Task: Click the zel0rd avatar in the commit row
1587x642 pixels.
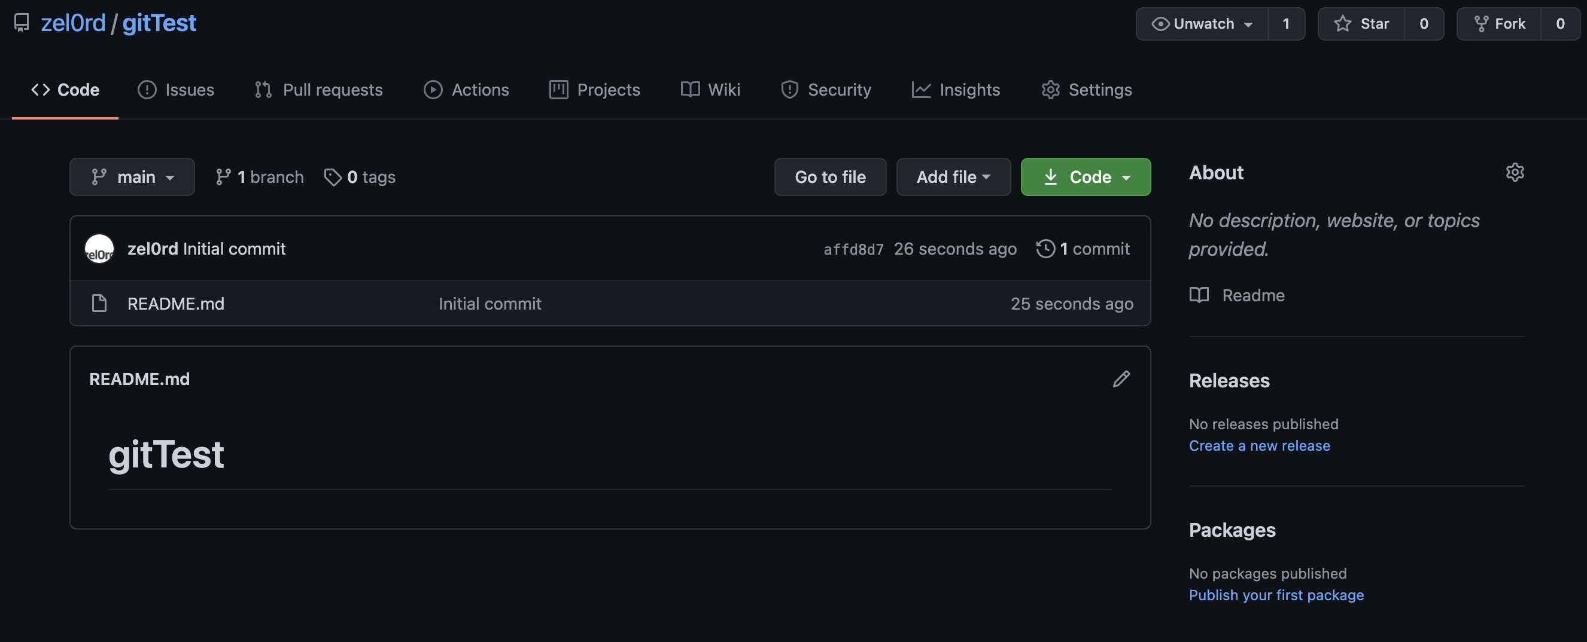Action: (x=99, y=249)
